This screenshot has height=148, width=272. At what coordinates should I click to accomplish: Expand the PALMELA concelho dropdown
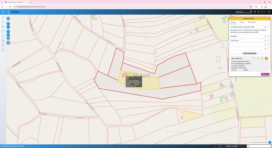[268, 36]
